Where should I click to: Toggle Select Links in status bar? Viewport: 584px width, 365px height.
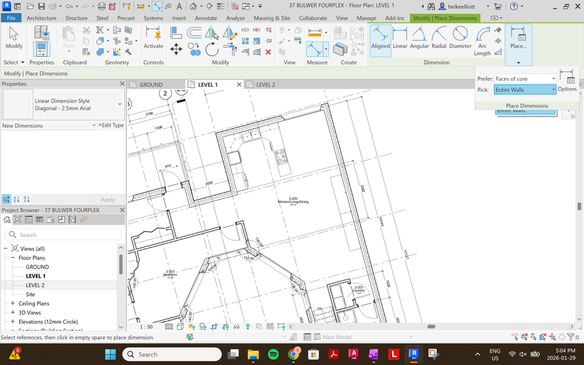click(x=515, y=337)
